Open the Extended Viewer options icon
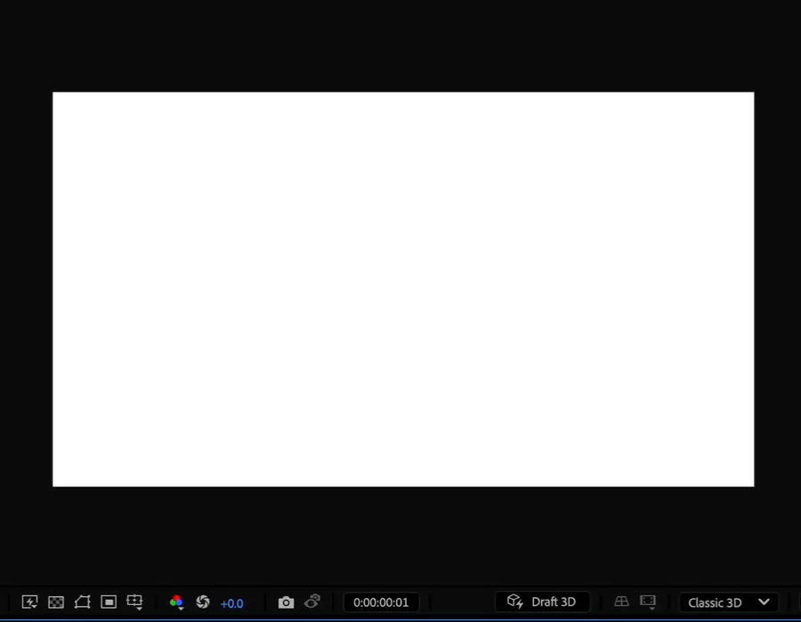 (x=648, y=602)
